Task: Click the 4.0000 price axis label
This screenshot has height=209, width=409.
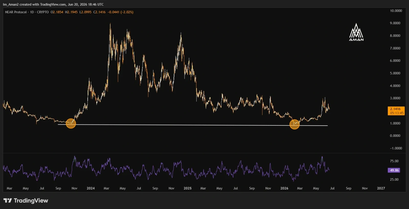Action: pos(395,86)
